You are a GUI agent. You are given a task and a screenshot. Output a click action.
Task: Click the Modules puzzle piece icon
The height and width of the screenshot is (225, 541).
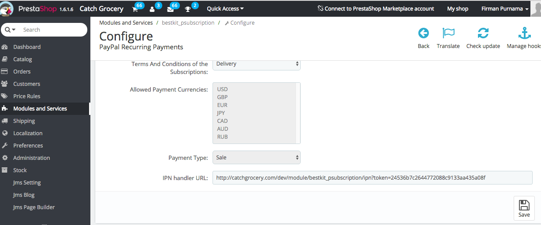click(x=5, y=108)
